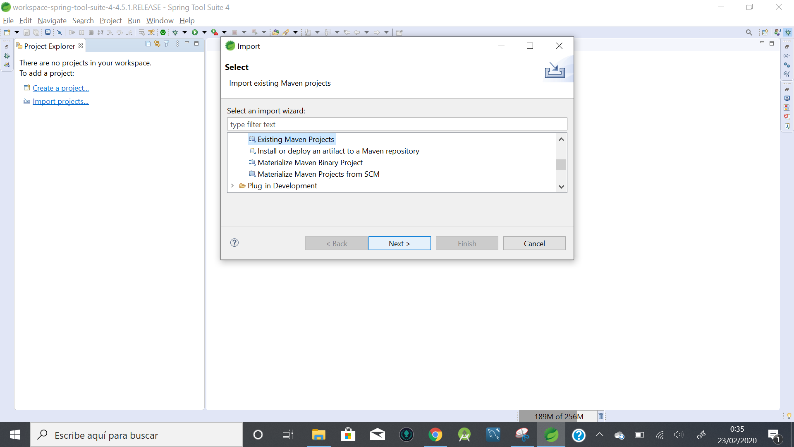Click the Debug bug toolbar icon
Screen dimensions: 794x447
pos(175,32)
